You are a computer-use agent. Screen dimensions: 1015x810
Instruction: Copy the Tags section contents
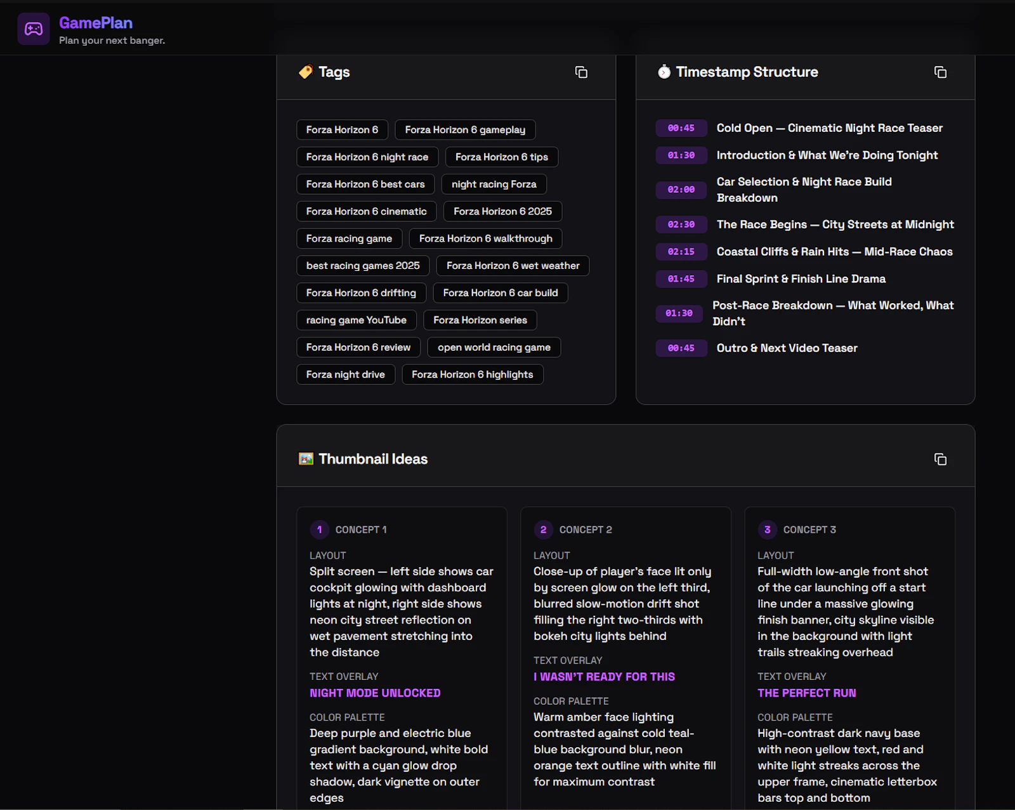581,72
